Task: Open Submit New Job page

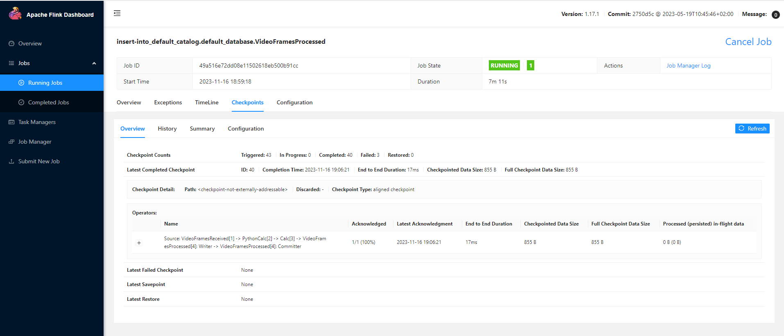Action: (52, 161)
